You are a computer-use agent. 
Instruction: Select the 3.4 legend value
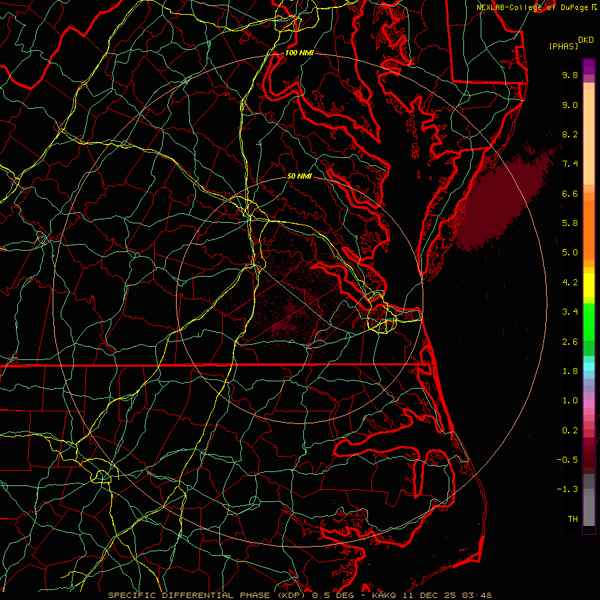[x=570, y=312]
